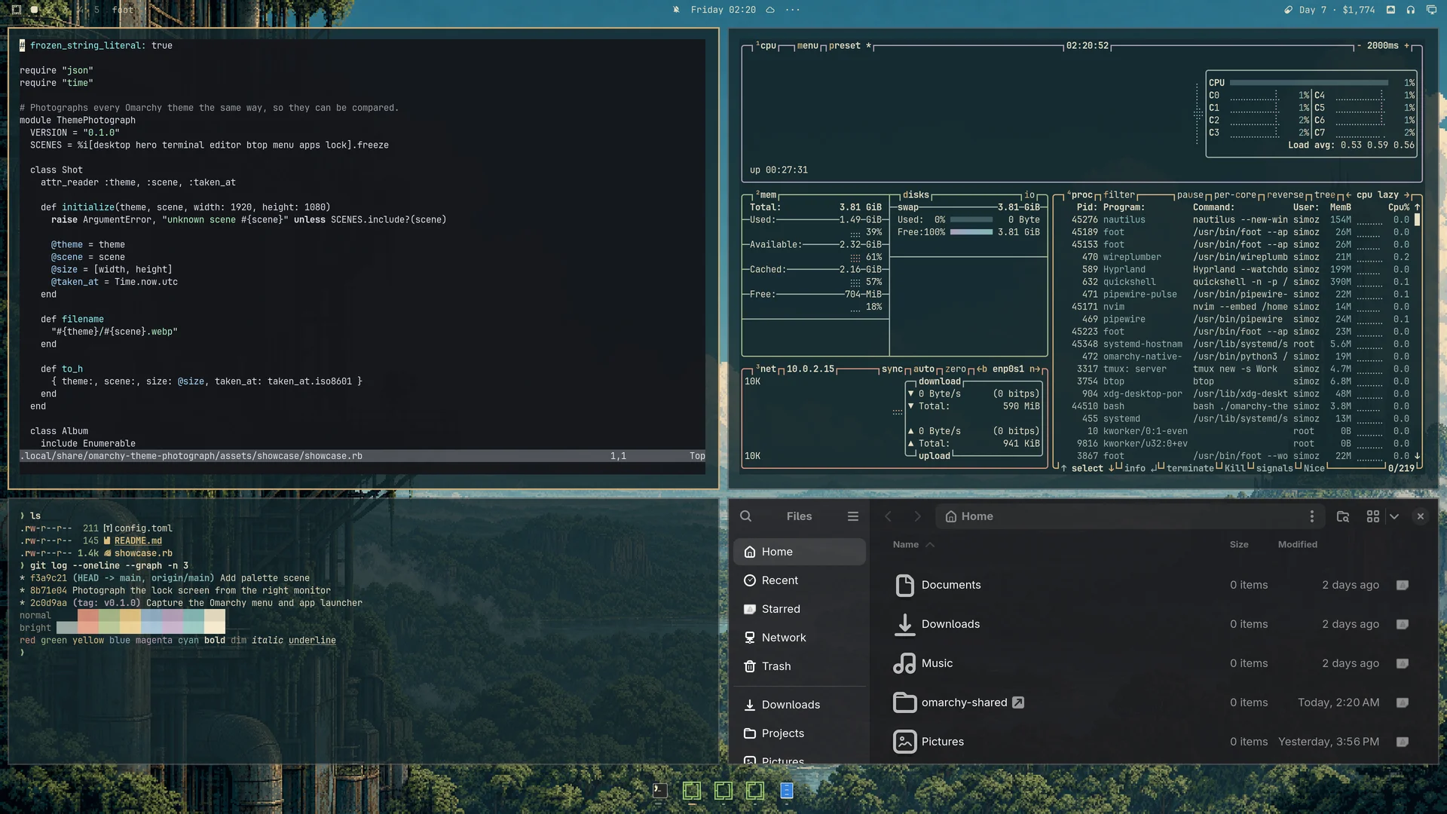This screenshot has height=814, width=1447.
Task: Toggle tree view in btop proc panel
Action: (x=1325, y=194)
